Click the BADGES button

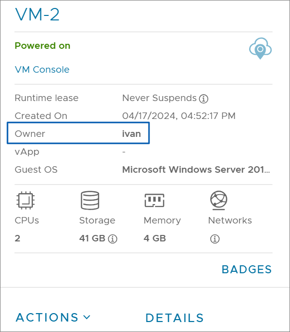click(247, 270)
